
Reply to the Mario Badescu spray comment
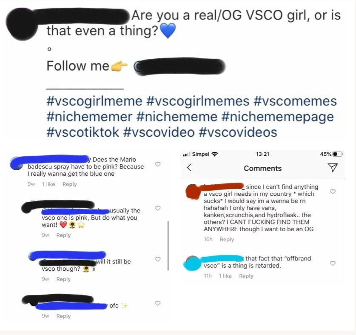(x=70, y=184)
